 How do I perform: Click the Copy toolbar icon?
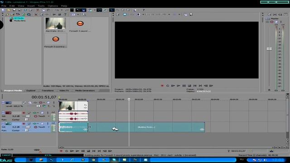coord(43,10)
